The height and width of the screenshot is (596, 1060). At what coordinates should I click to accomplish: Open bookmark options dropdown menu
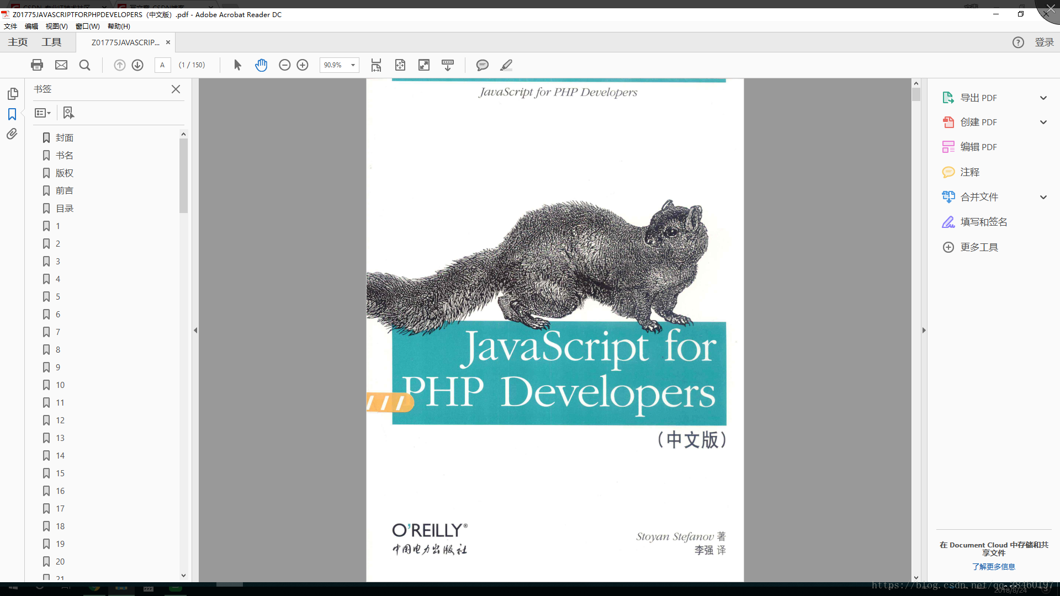pos(43,113)
